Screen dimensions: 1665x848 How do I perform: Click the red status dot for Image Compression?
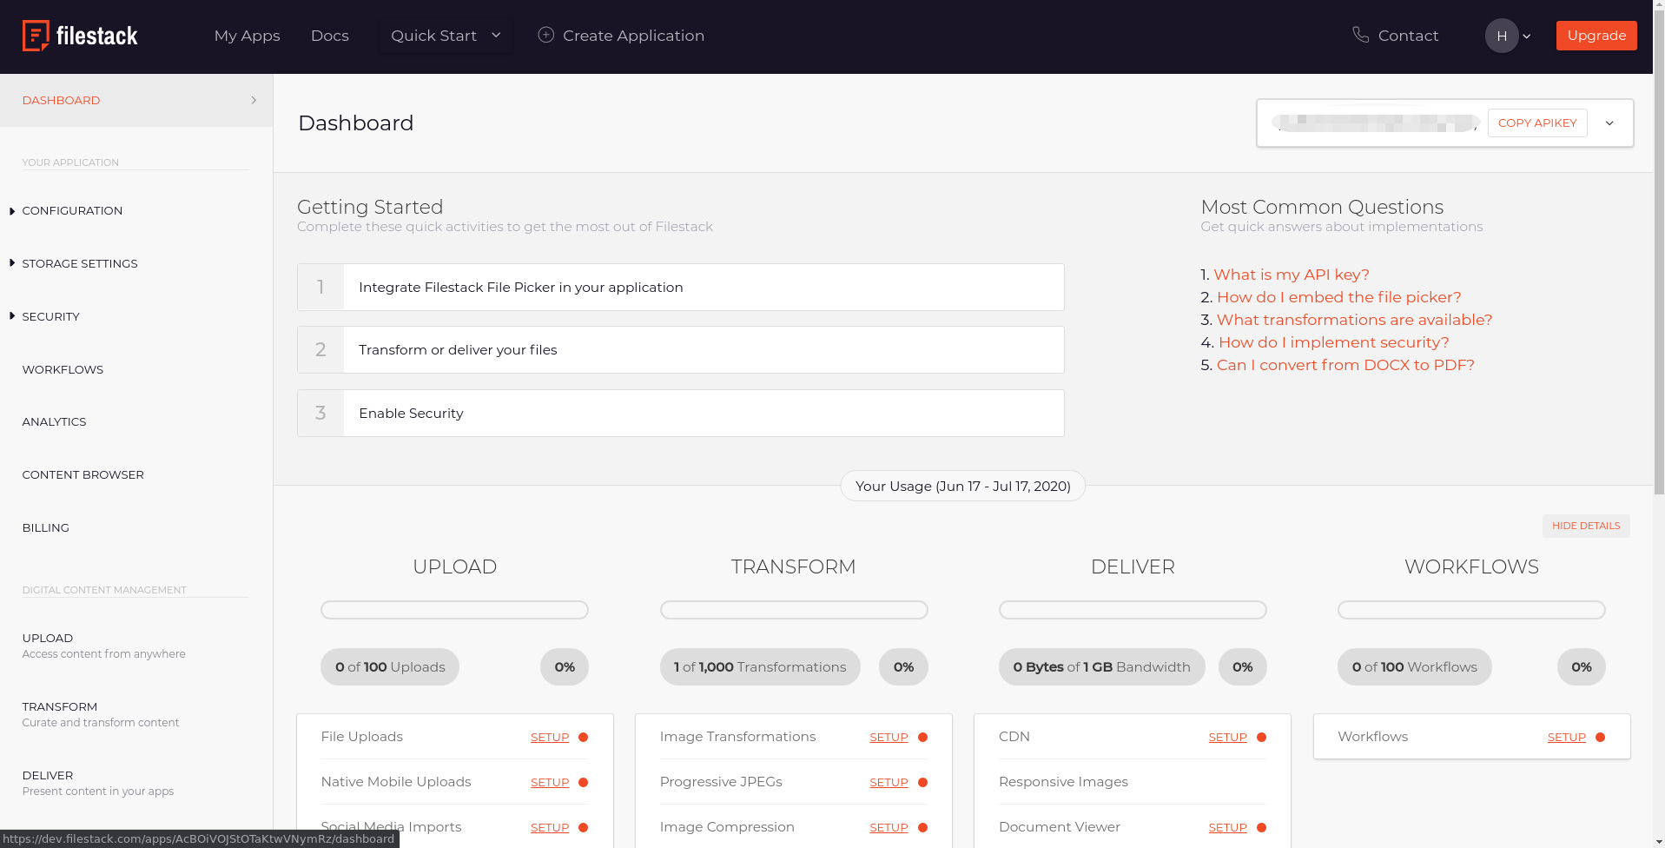[922, 827]
